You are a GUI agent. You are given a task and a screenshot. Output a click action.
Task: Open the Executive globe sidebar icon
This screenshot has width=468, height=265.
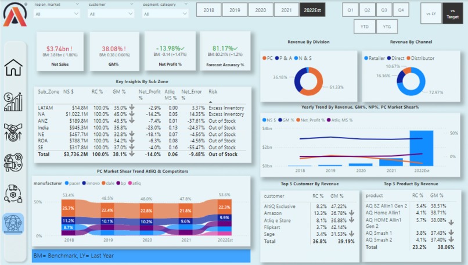click(x=13, y=224)
